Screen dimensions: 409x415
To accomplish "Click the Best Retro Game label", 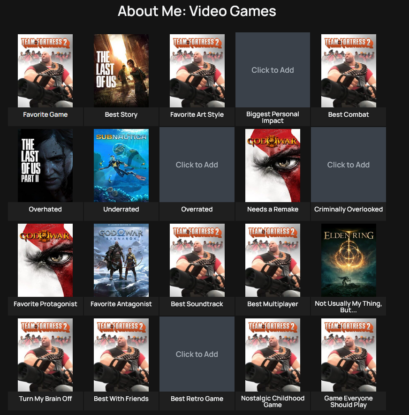I will click(x=197, y=399).
